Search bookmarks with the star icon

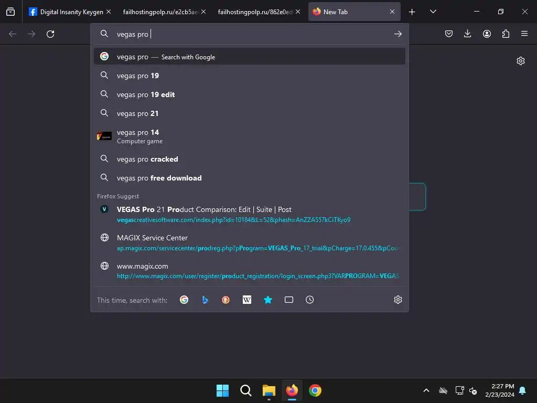click(x=268, y=300)
